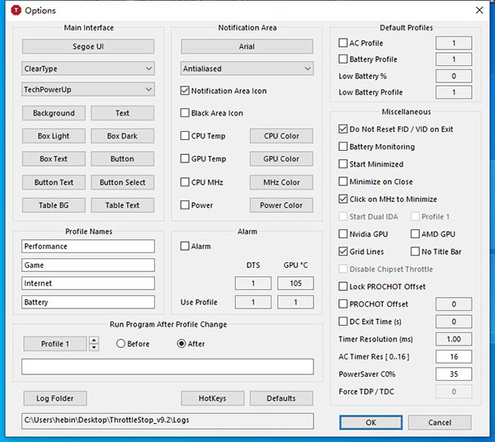
Task: Toggle the Grid Lines checkbox
Action: coord(343,252)
